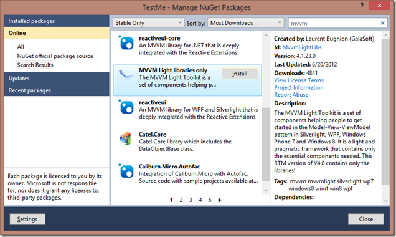This screenshot has width=396, height=237.
Task: Select Search Results item
Action: tap(35, 65)
